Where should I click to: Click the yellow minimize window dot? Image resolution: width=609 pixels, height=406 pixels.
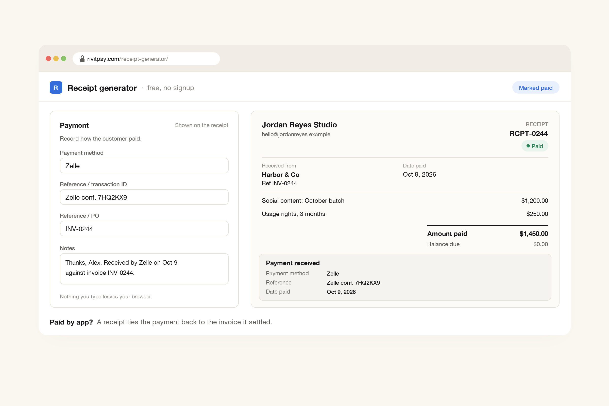pos(56,59)
